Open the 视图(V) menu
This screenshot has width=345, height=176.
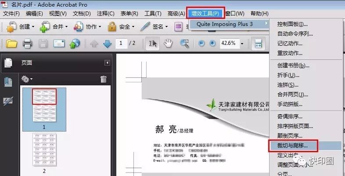pos(57,14)
